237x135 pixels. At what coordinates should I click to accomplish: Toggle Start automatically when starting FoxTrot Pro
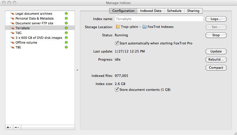117,43
